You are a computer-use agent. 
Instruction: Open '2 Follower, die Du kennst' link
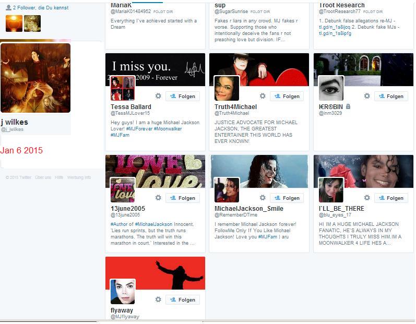(41, 8)
